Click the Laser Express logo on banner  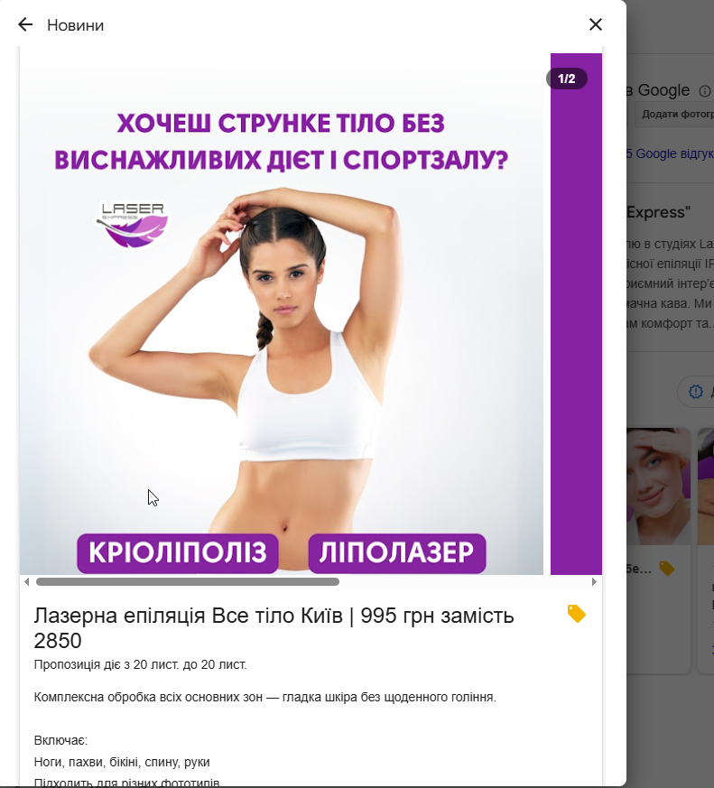tap(133, 224)
